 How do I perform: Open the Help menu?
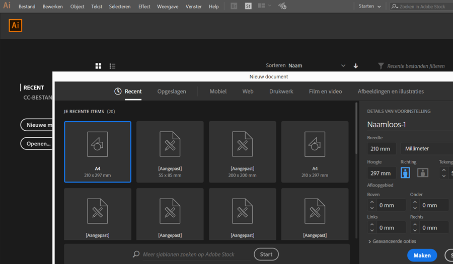coord(214,7)
